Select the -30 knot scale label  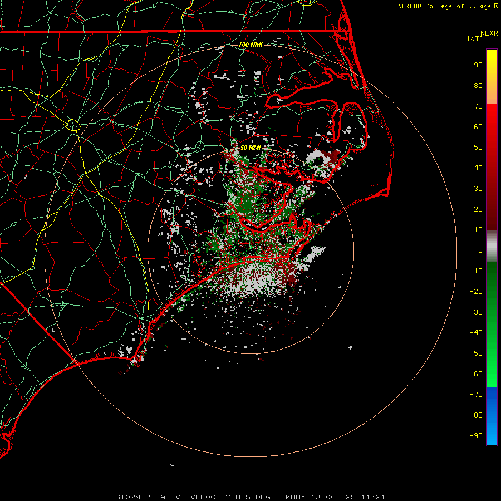[476, 312]
